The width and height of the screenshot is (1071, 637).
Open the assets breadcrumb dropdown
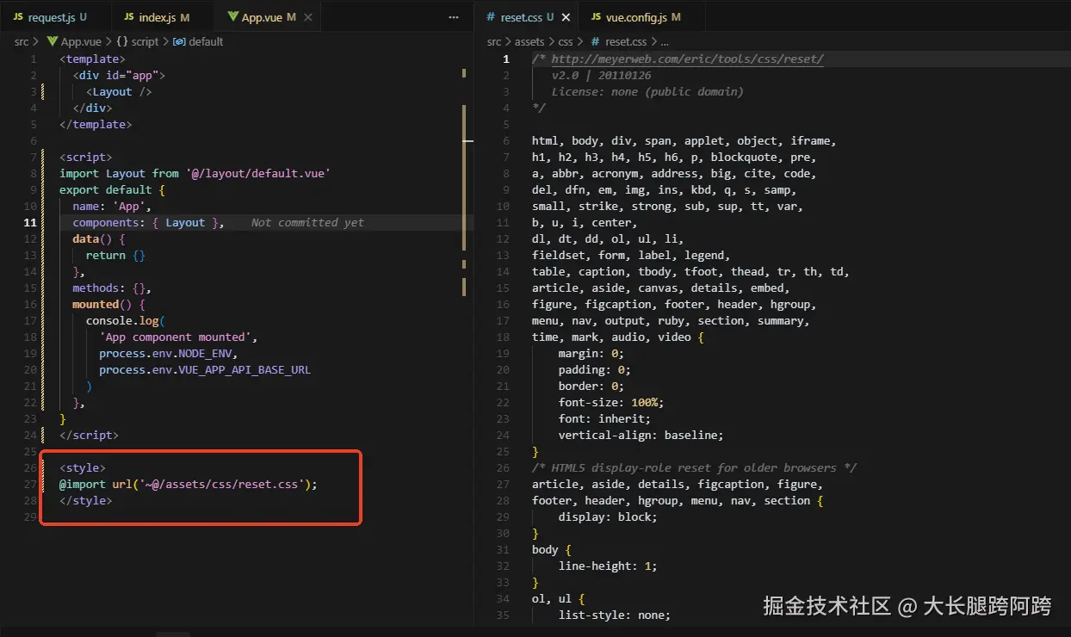[529, 41]
